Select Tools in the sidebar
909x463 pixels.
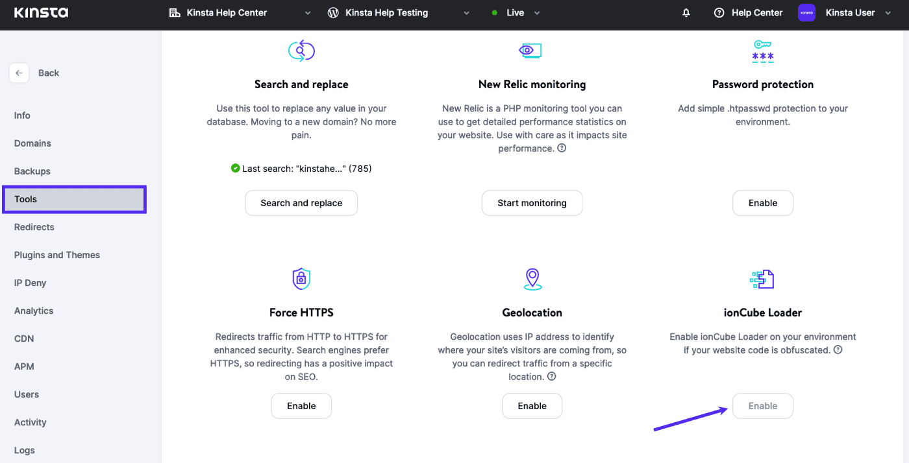pyautogui.click(x=75, y=199)
